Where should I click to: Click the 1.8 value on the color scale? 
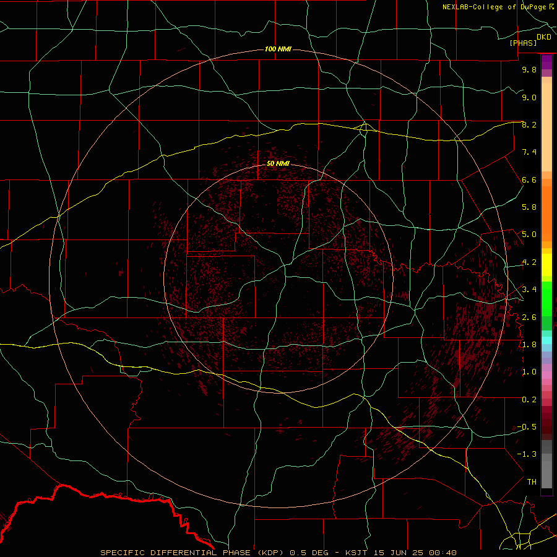(x=529, y=345)
